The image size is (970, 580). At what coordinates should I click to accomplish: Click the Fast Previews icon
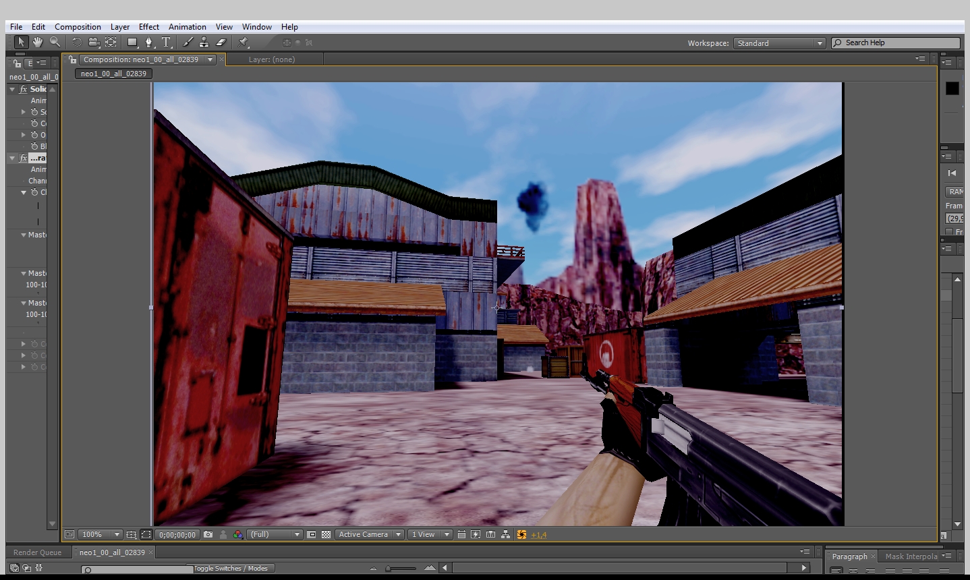476,534
